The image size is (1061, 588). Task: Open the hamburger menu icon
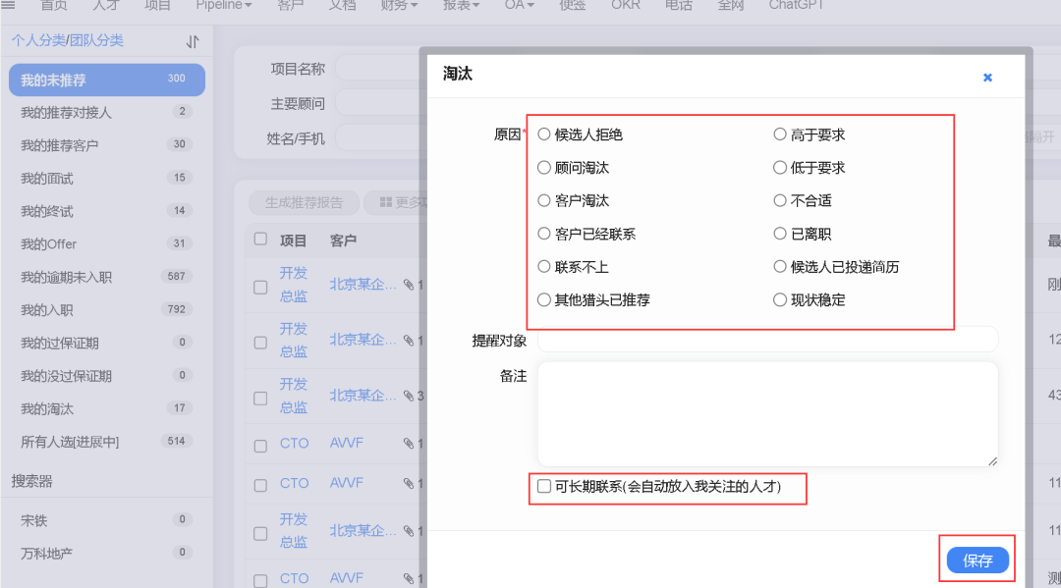[8, 5]
